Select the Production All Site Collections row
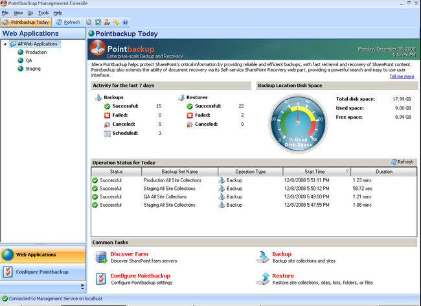Viewport: 421px width, 306px height. tap(254, 180)
